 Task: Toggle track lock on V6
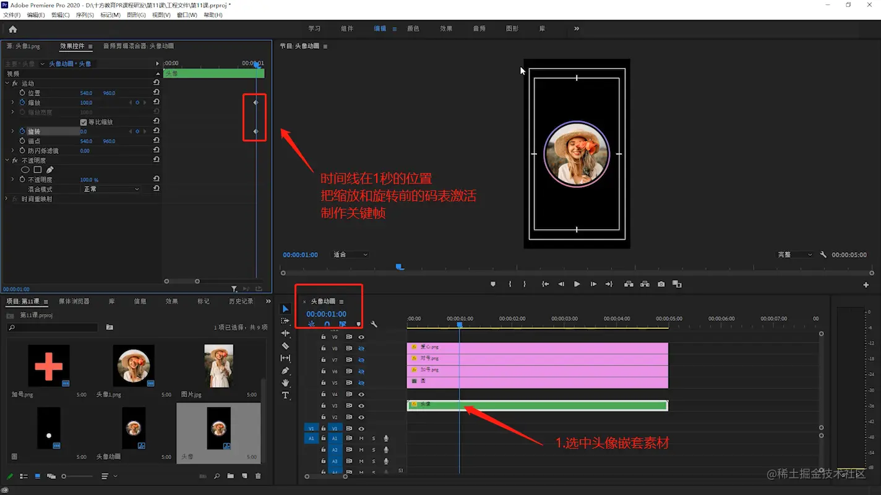323,371
